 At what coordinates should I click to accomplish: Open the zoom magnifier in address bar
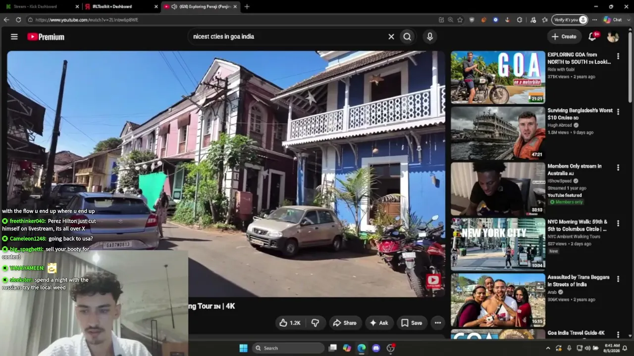pyautogui.click(x=450, y=20)
